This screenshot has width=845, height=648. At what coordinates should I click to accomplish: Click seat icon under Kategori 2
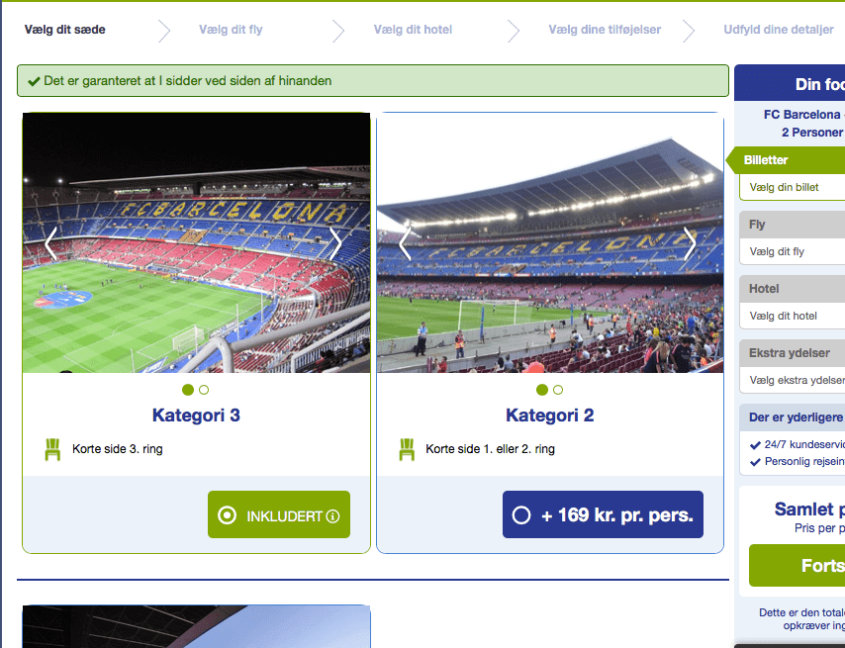407,449
